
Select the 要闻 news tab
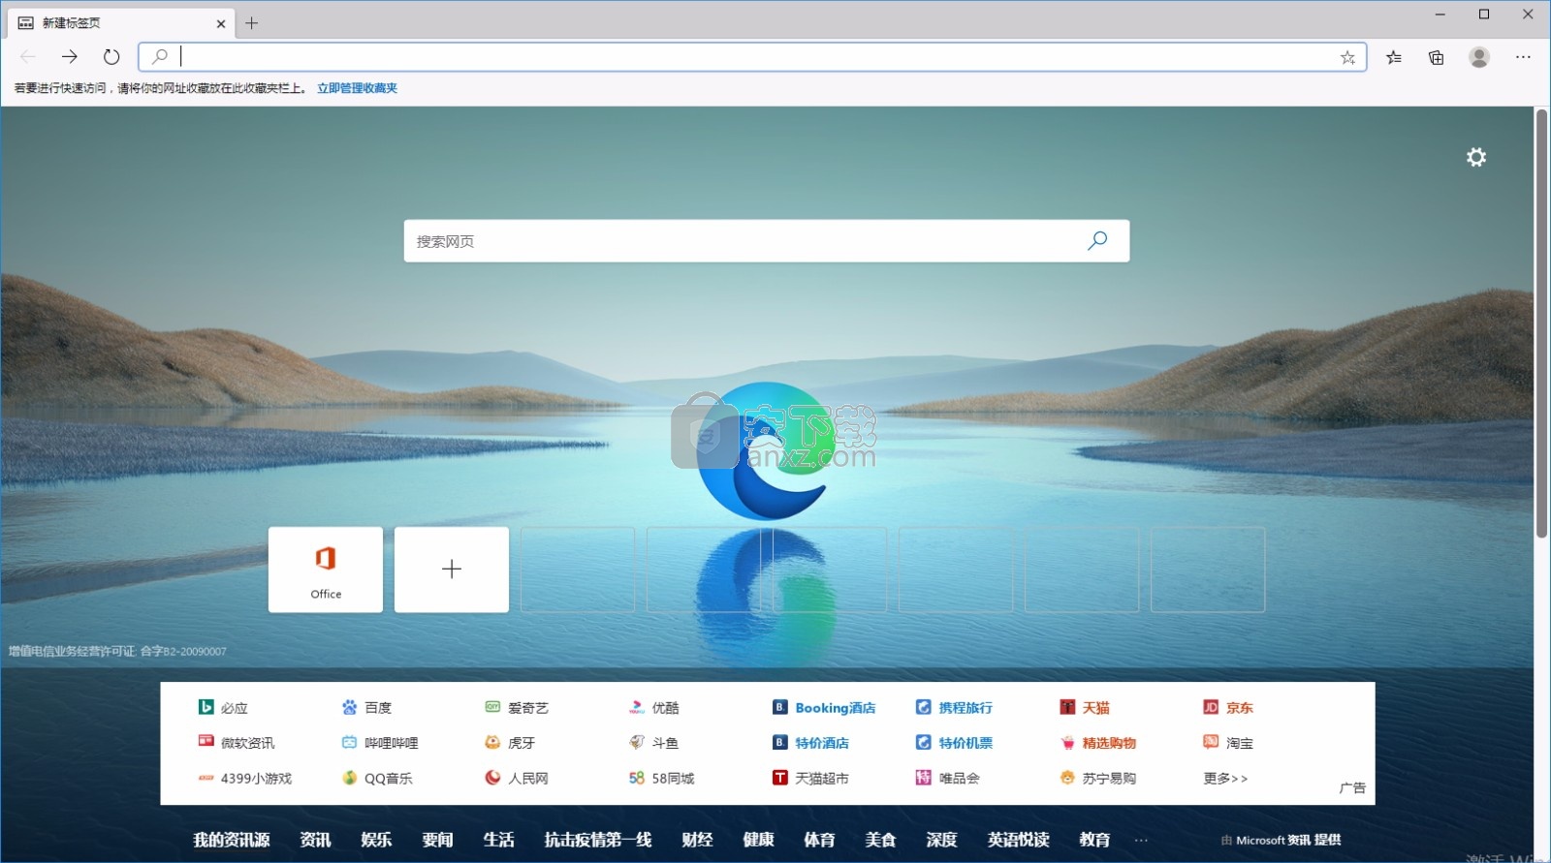pyautogui.click(x=437, y=840)
